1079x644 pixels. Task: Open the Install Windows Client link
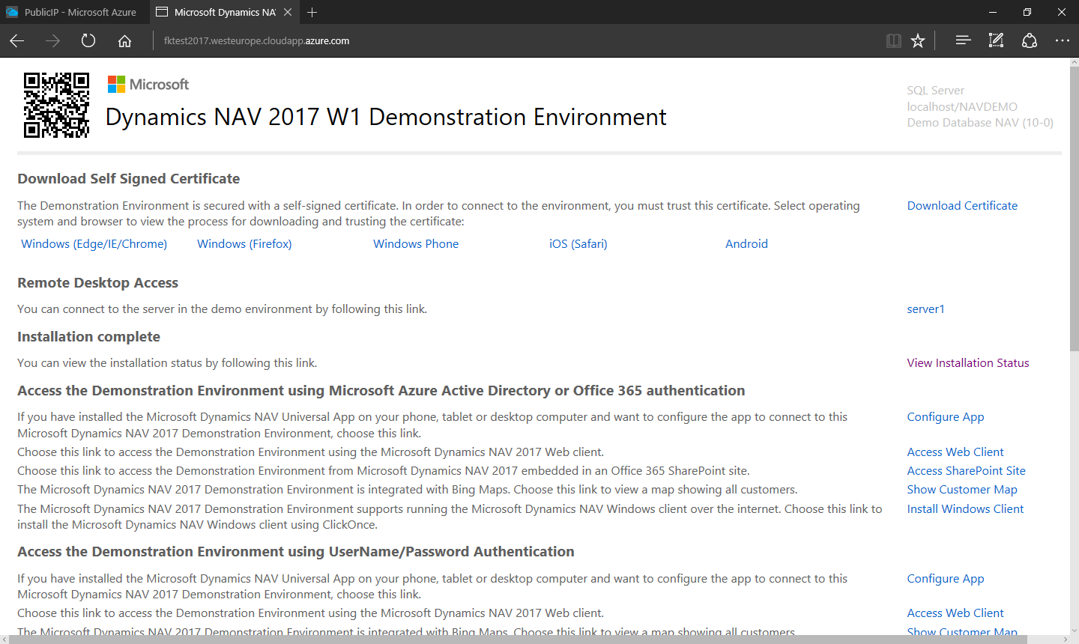[965, 509]
